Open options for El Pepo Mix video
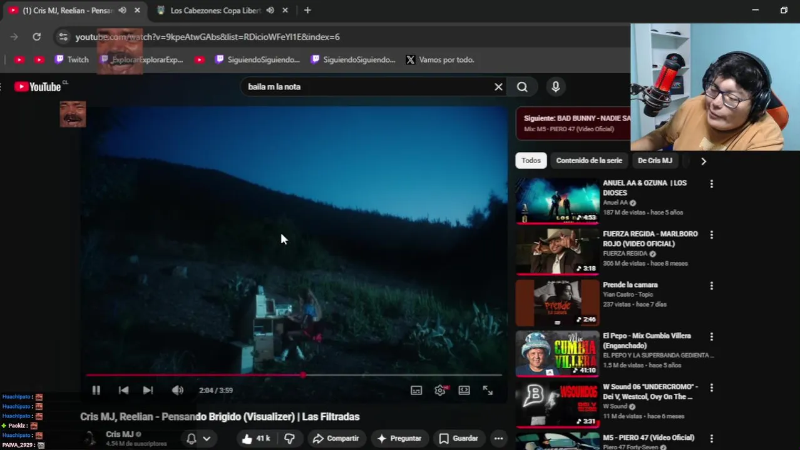Viewport: 800px width, 450px height. [x=711, y=336]
